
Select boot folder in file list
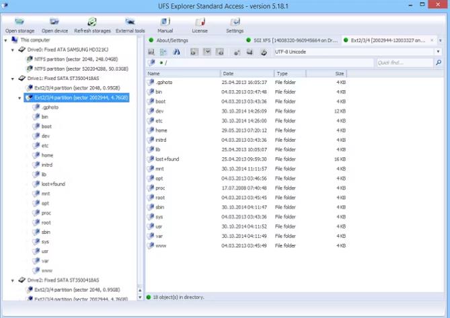pos(161,102)
